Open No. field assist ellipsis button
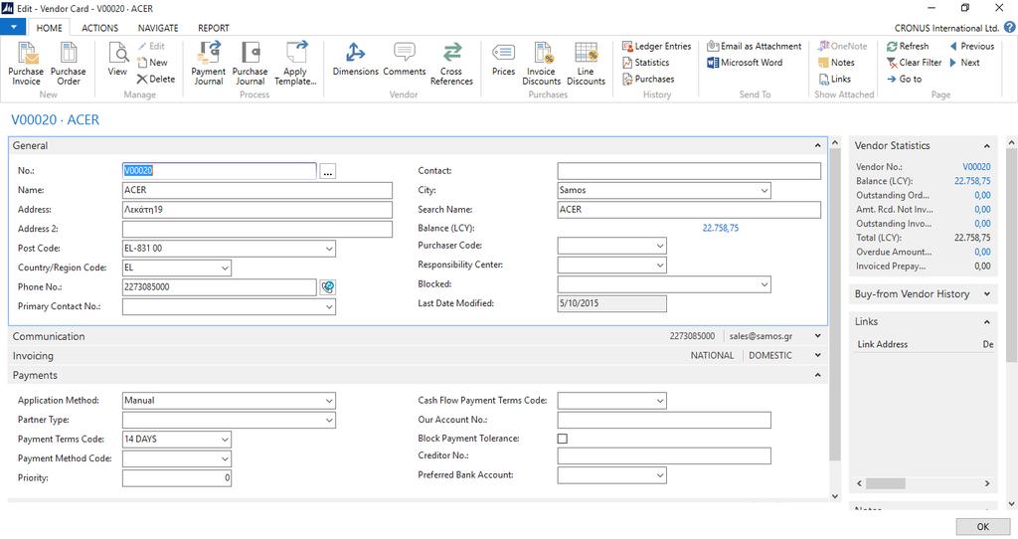This screenshot has width=1018, height=539. point(328,171)
